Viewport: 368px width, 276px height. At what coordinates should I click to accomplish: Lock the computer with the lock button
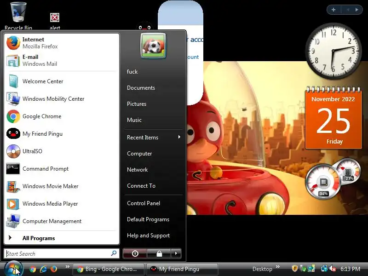[x=159, y=253]
